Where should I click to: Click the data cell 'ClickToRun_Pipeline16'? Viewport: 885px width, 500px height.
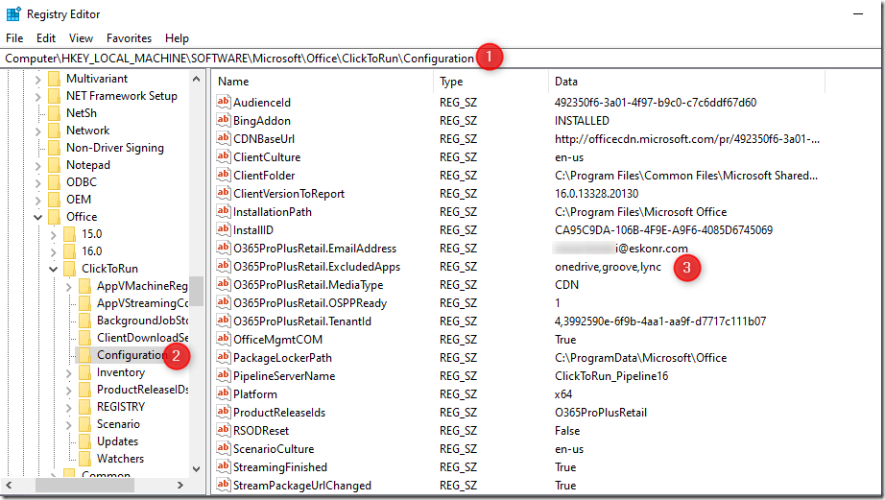pos(611,376)
